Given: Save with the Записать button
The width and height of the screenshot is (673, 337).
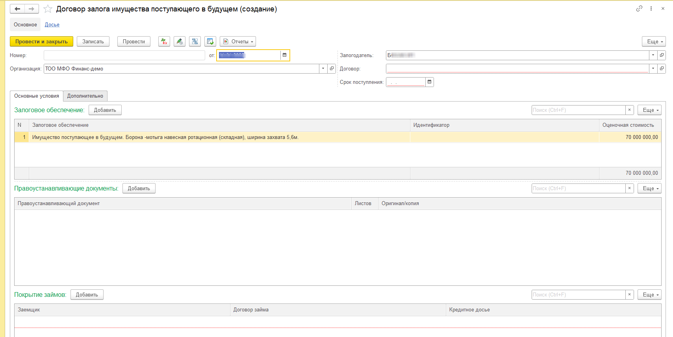Looking at the screenshot, I should pyautogui.click(x=93, y=41).
